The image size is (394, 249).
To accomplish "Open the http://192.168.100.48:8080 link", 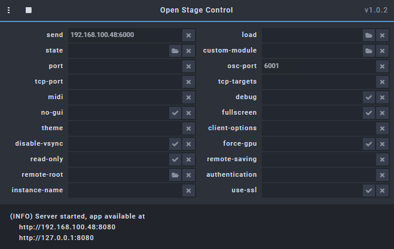I will pyautogui.click(x=67, y=227).
